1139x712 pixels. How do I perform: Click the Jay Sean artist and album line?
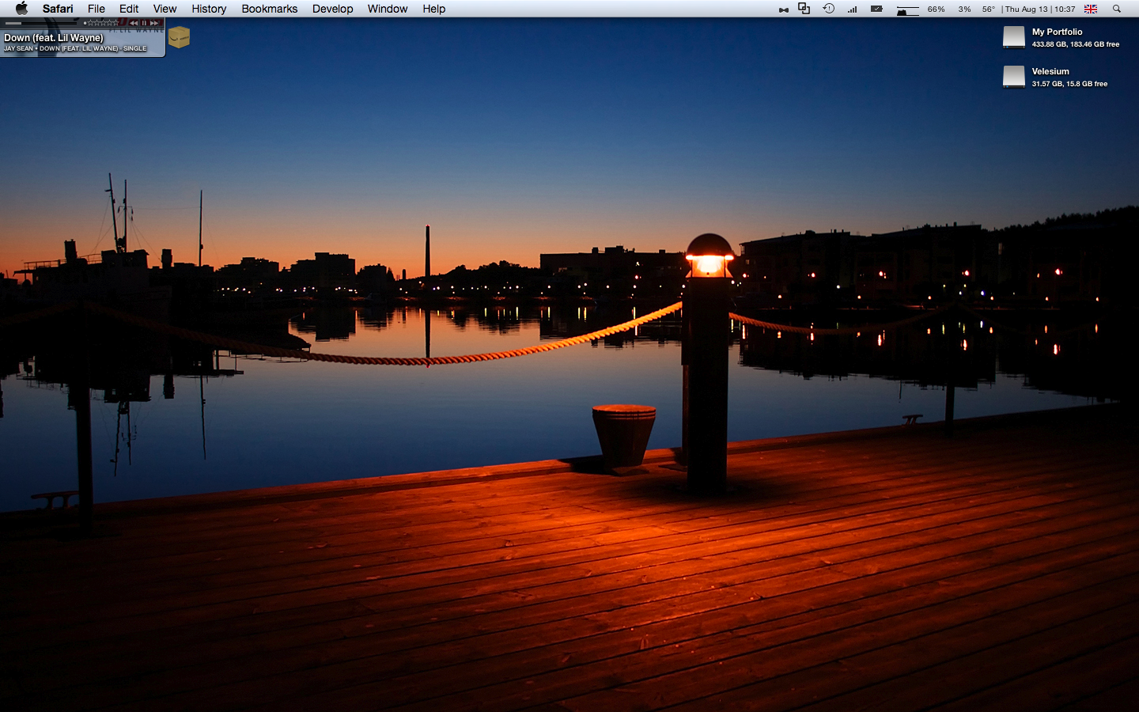(x=75, y=48)
